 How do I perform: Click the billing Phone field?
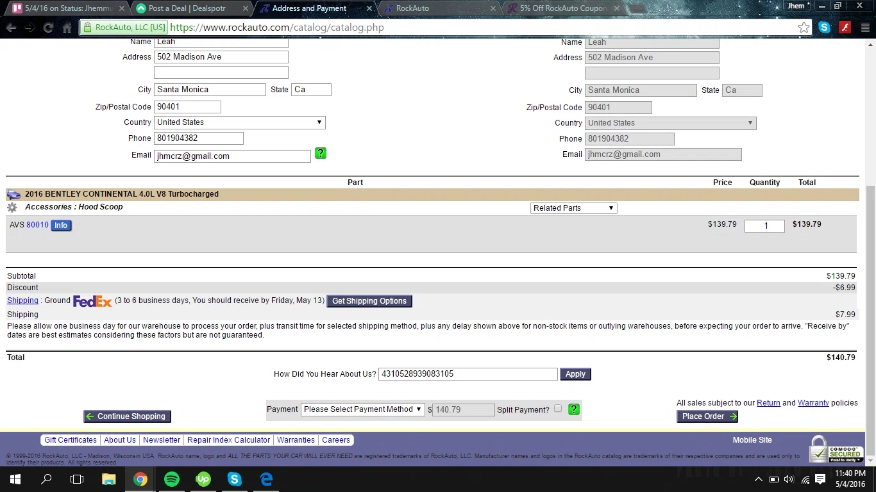(199, 138)
